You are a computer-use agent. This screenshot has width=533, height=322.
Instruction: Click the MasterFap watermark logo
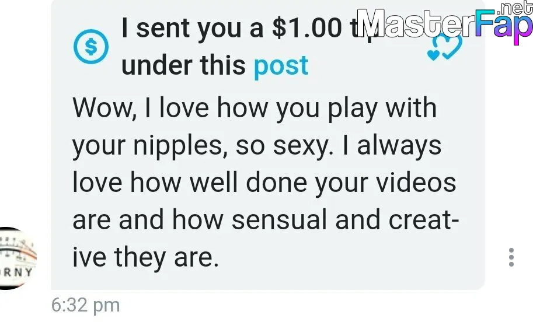(x=445, y=24)
